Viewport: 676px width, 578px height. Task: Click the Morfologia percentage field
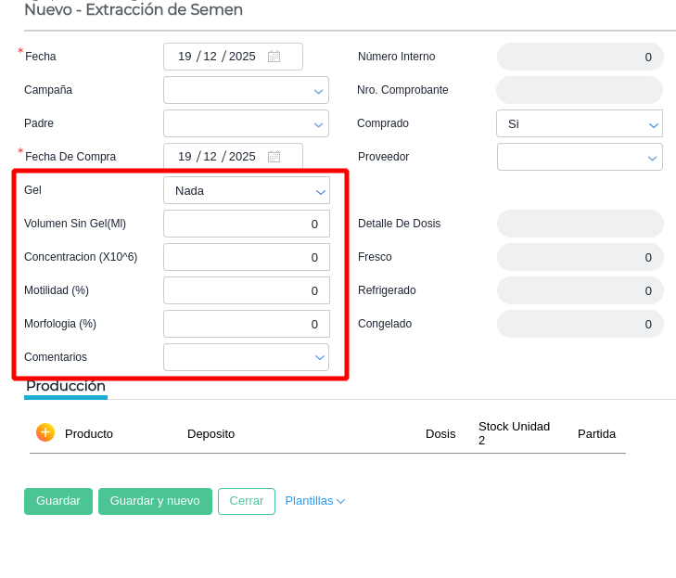click(x=246, y=324)
